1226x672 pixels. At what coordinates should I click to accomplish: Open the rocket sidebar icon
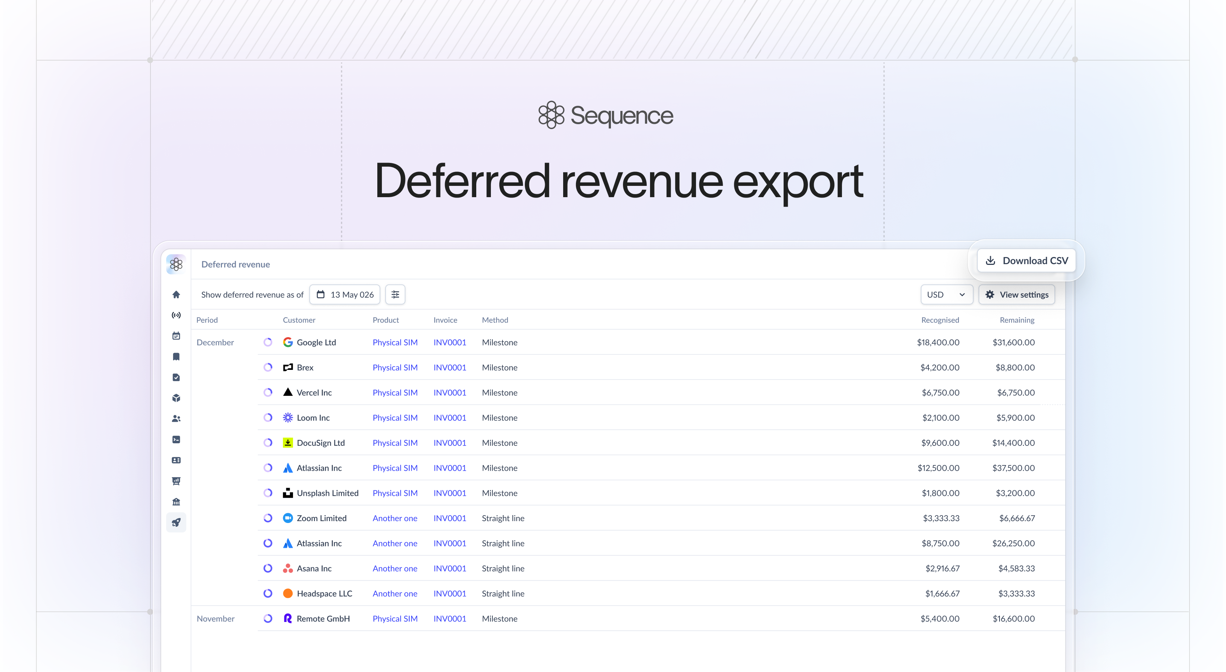[176, 523]
